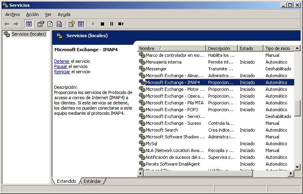
Task: Click the Pausar service link
Action: pos(61,66)
